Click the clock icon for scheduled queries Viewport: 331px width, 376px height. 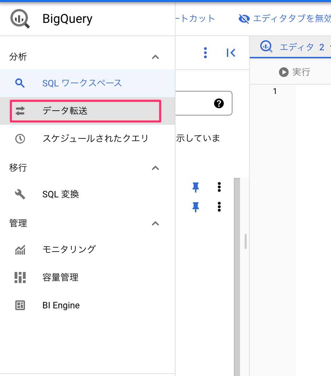(x=20, y=139)
